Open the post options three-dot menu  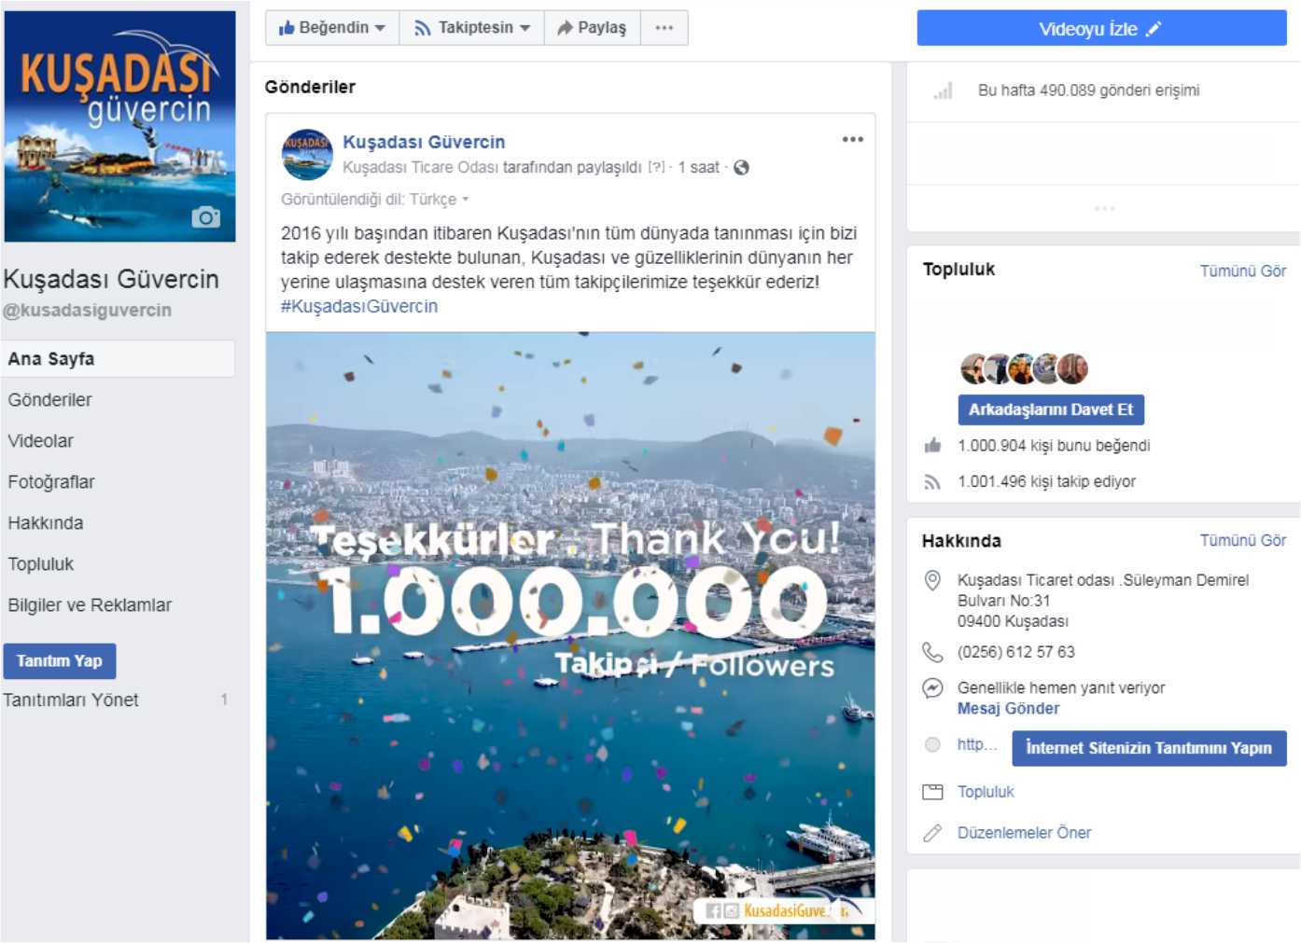[852, 140]
